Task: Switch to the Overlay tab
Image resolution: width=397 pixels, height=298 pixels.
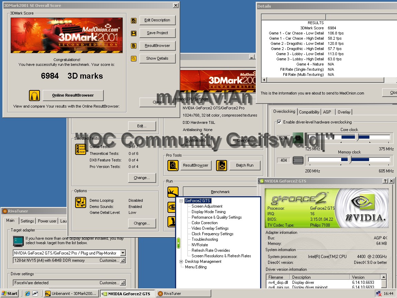Action: point(344,112)
